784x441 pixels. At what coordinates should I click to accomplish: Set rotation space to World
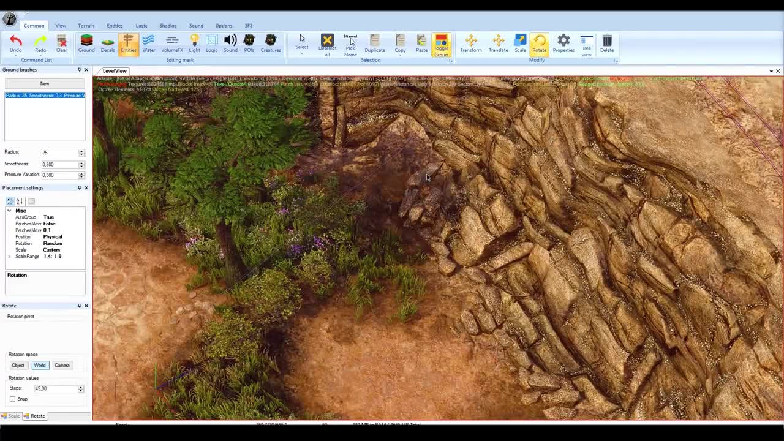coord(40,365)
